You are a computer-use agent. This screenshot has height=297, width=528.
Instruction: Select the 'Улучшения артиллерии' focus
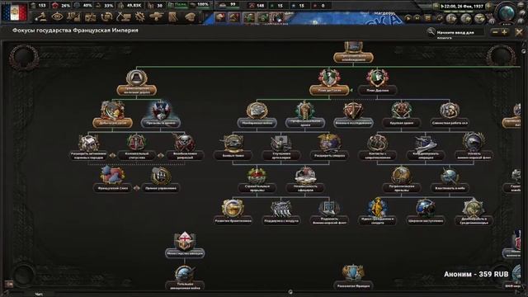[x=281, y=147]
